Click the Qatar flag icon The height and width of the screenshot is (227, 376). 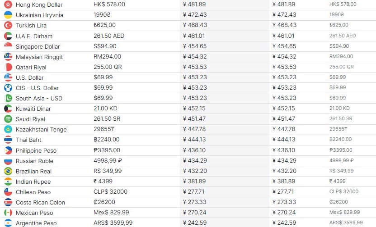(x=8, y=67)
